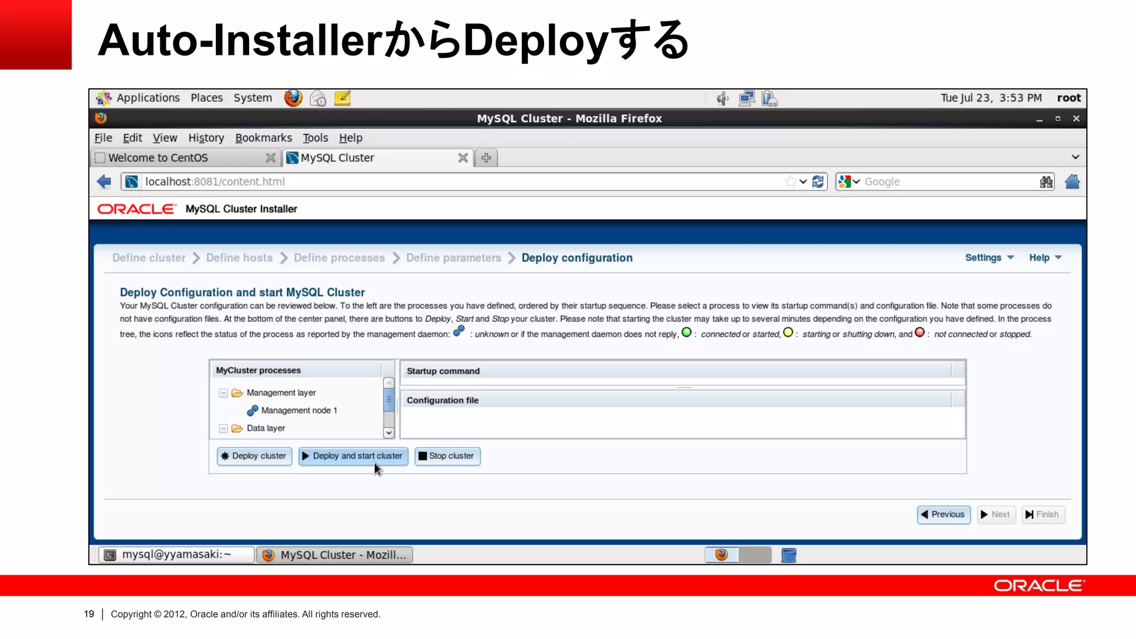Click the volume speaker icon
The image size is (1136, 639).
(722, 99)
